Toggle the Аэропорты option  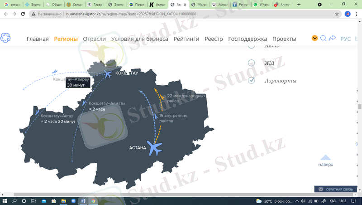click(252, 80)
